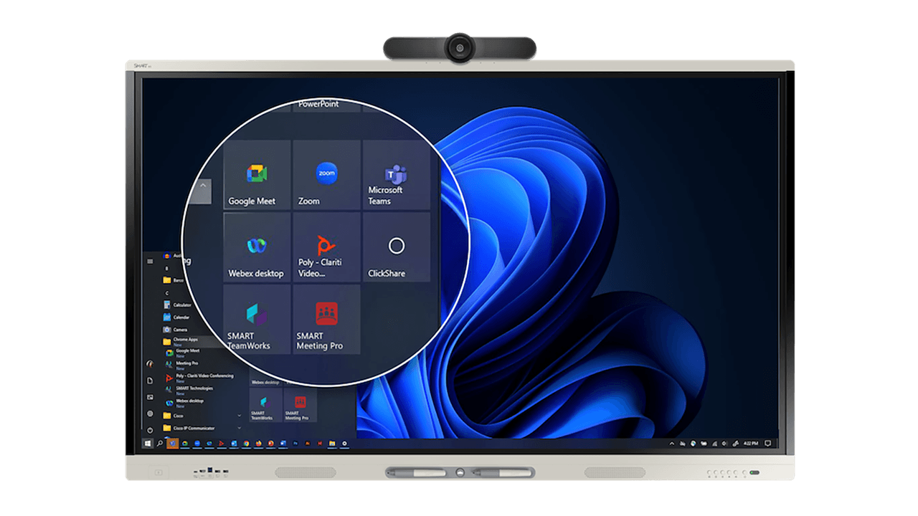Viewport: 918px width, 516px height.
Task: Open Pictures icon in Start rail
Action: coord(150,397)
